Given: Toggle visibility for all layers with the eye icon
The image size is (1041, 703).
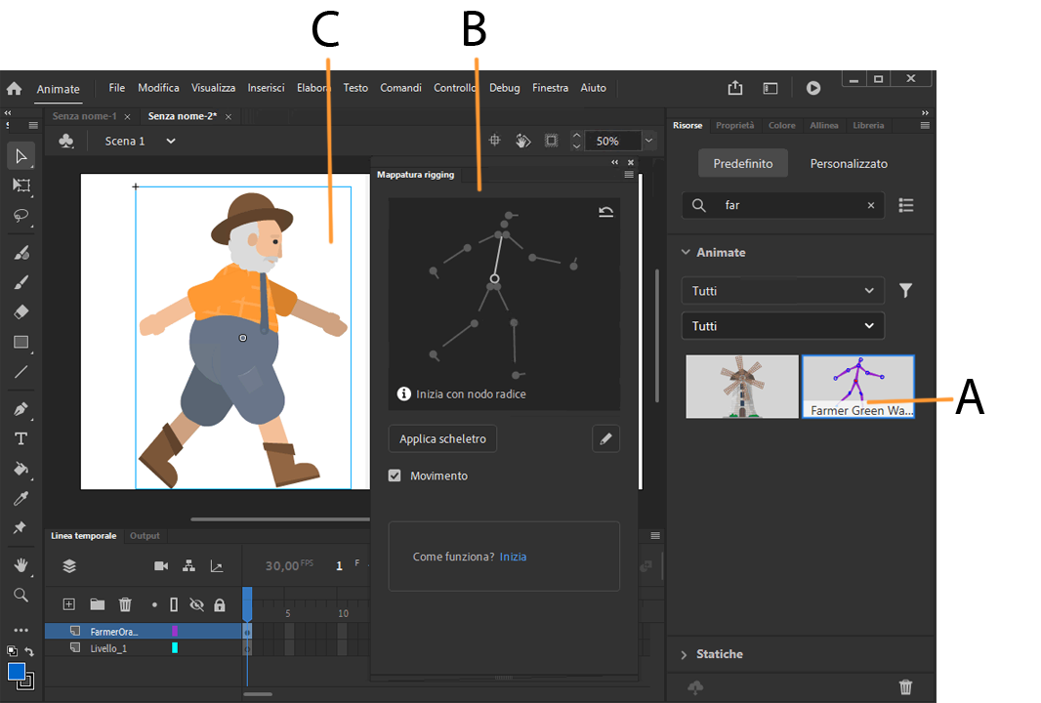Looking at the screenshot, I should [197, 604].
